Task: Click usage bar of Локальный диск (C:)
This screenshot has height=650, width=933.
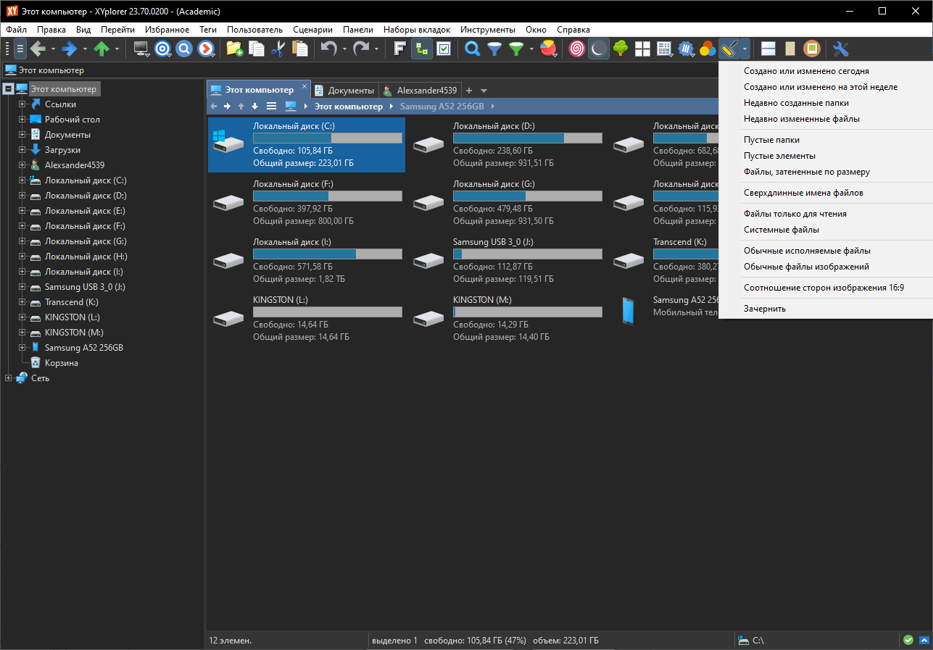Action: [x=328, y=138]
